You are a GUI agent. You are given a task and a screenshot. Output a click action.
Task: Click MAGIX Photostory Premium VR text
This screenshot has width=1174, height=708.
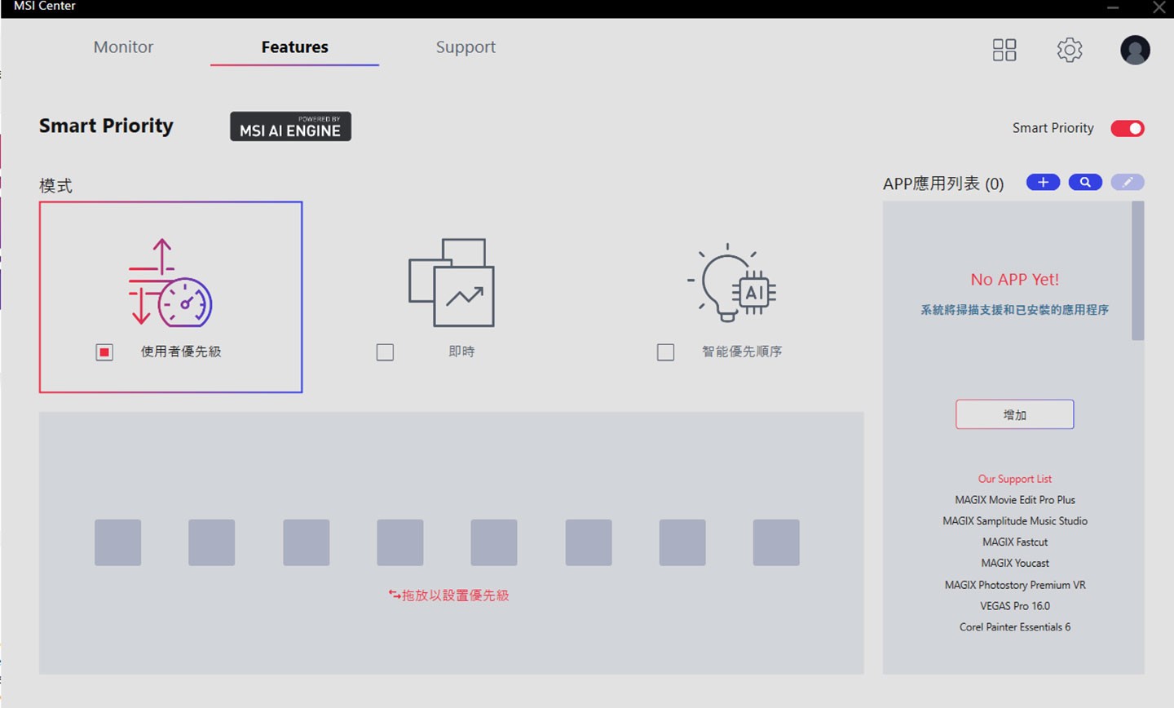click(x=1015, y=585)
